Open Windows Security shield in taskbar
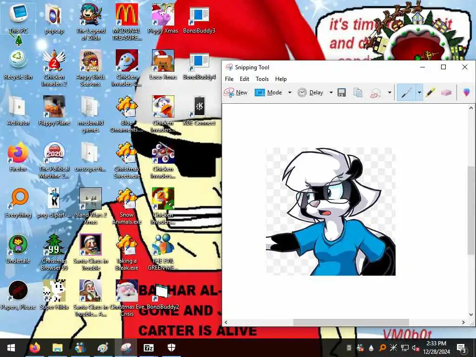 pyautogui.click(x=171, y=348)
